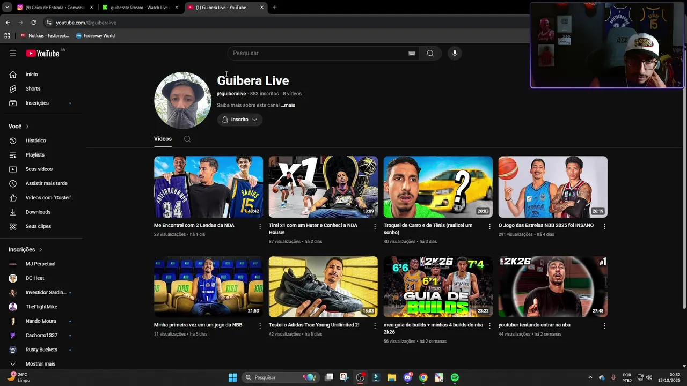
Task: Click the taskbar Pesquisar search box
Action: (280, 377)
